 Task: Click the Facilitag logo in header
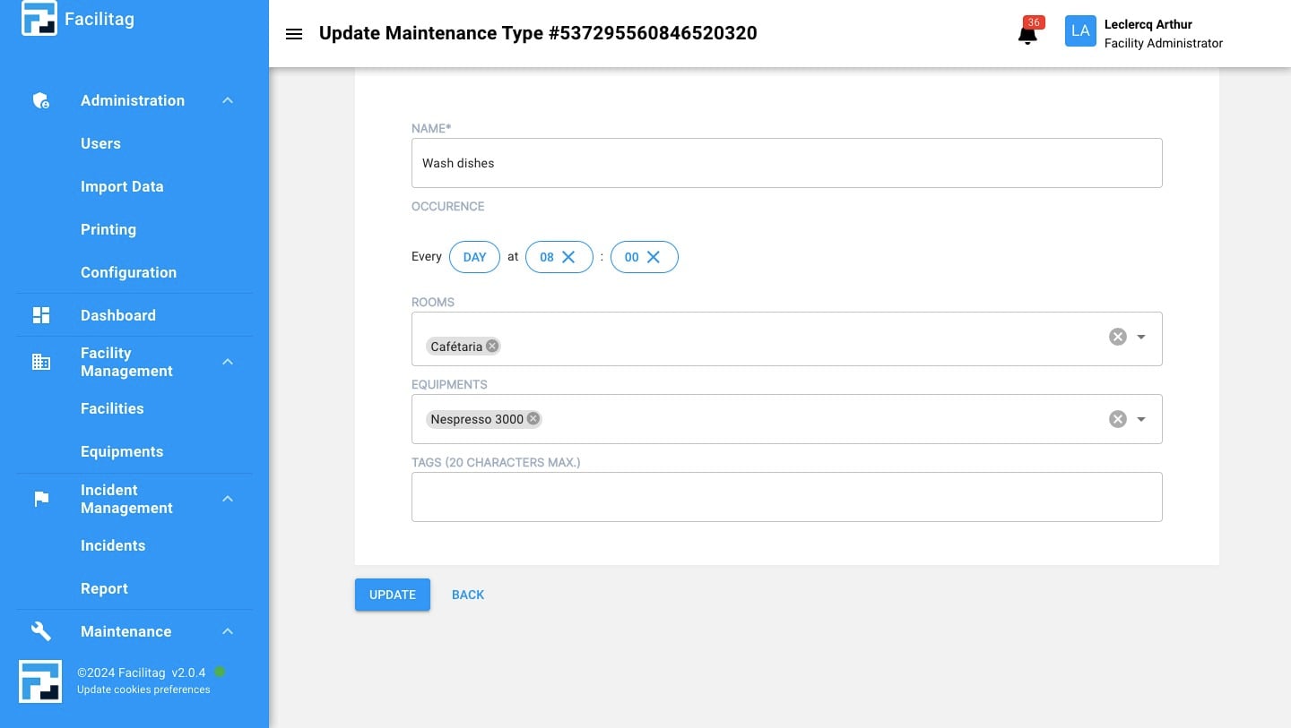click(x=39, y=19)
